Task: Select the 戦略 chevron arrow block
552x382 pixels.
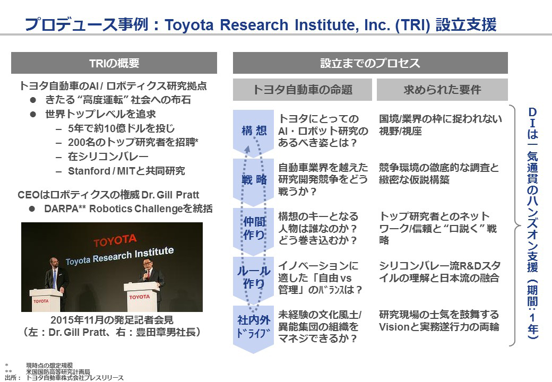Action: pos(253,181)
